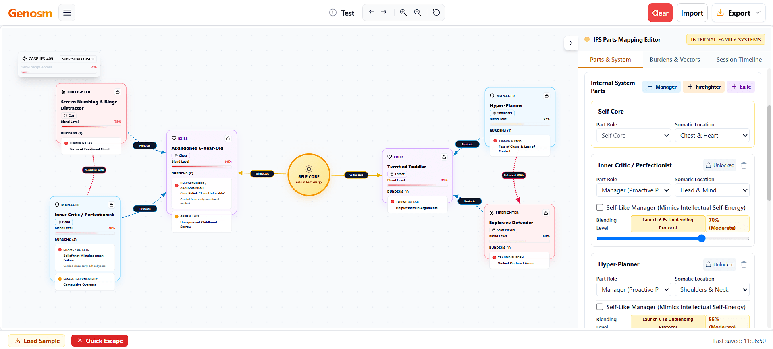The width and height of the screenshot is (773, 349).
Task: Check Self-Like Manager for Inner Critic
Action: tap(600, 207)
